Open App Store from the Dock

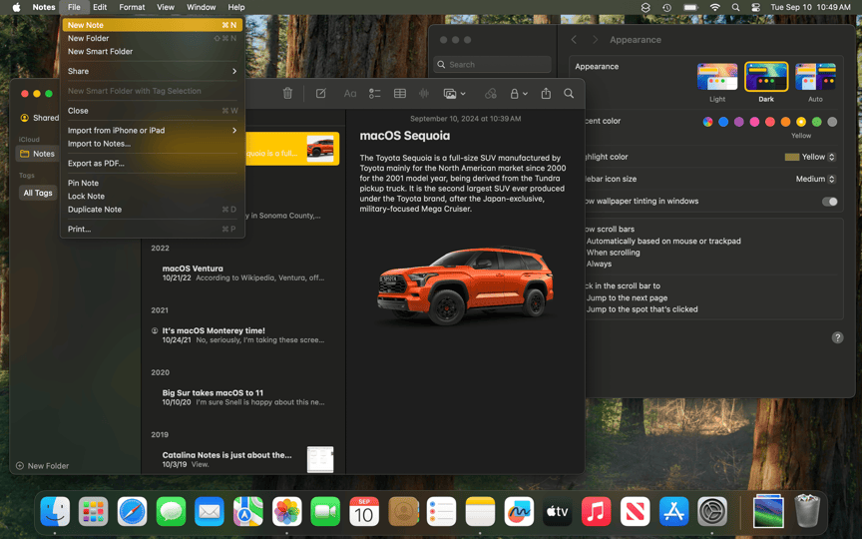pyautogui.click(x=673, y=511)
